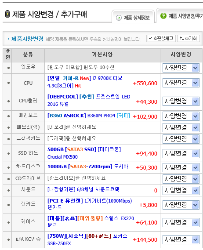Click the +64,100 case price
The height and width of the screenshot is (250, 203).
coord(147,223)
